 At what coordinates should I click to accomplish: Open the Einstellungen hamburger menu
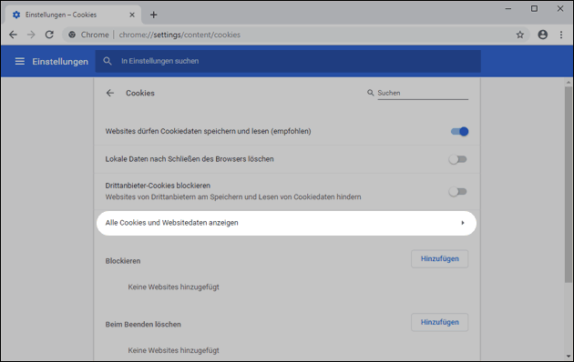point(20,61)
